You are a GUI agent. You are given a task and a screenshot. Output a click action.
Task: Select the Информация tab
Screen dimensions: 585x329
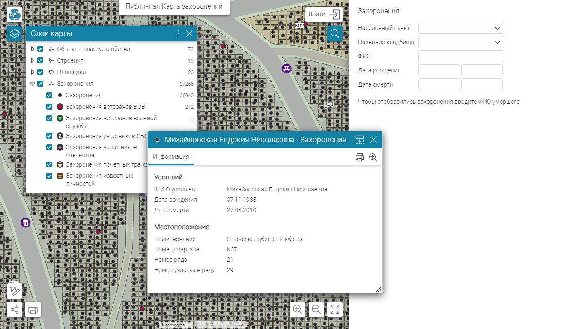[171, 157]
